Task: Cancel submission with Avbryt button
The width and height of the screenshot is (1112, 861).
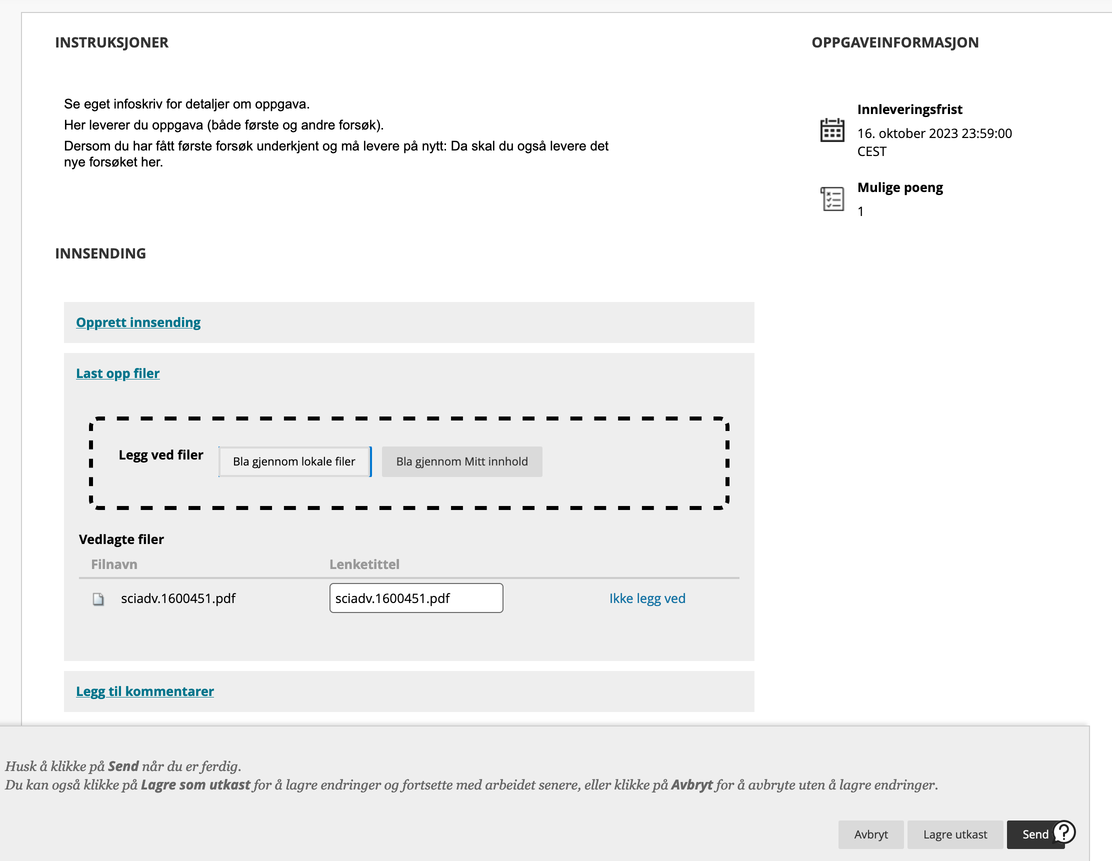Action: 870,834
